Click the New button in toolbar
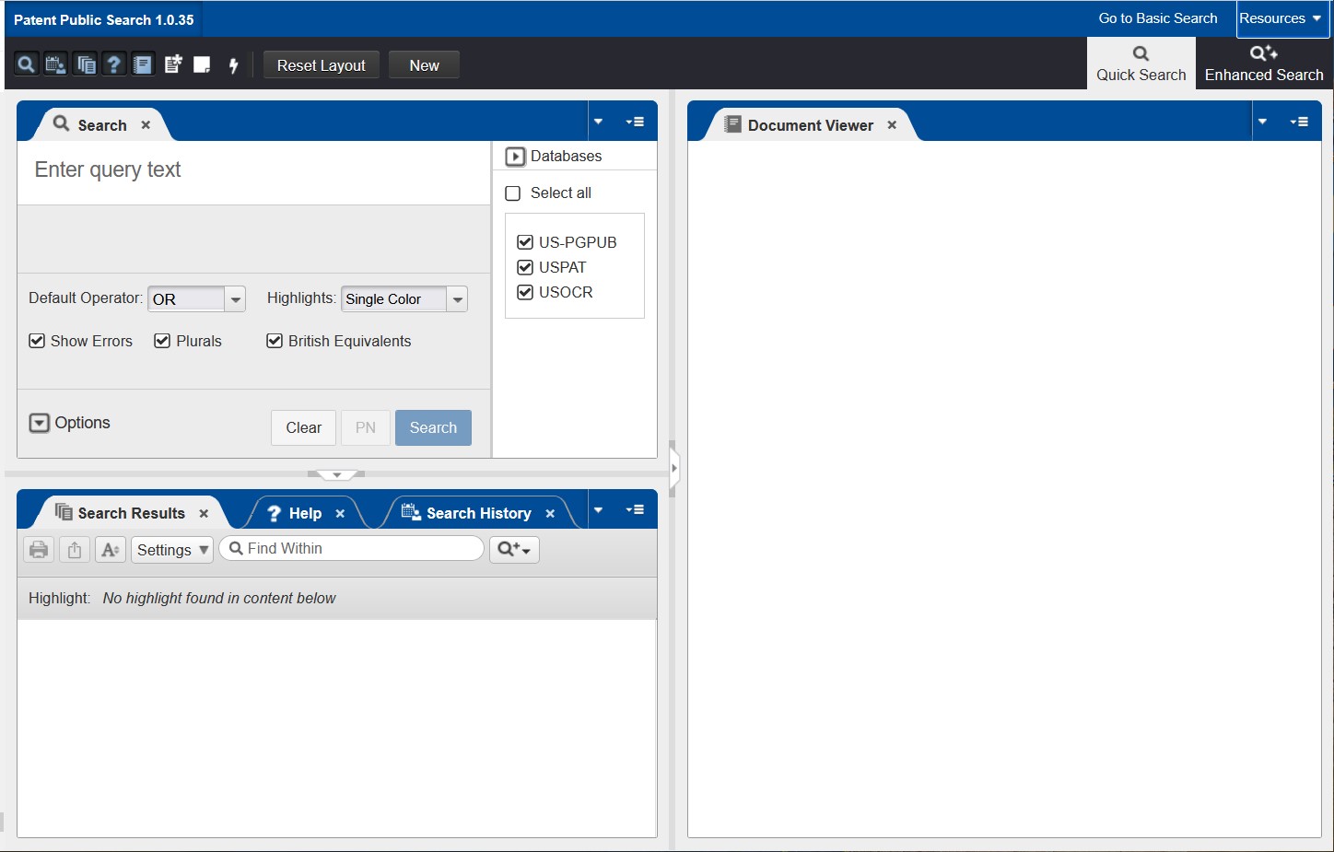1334x852 pixels. [x=424, y=65]
